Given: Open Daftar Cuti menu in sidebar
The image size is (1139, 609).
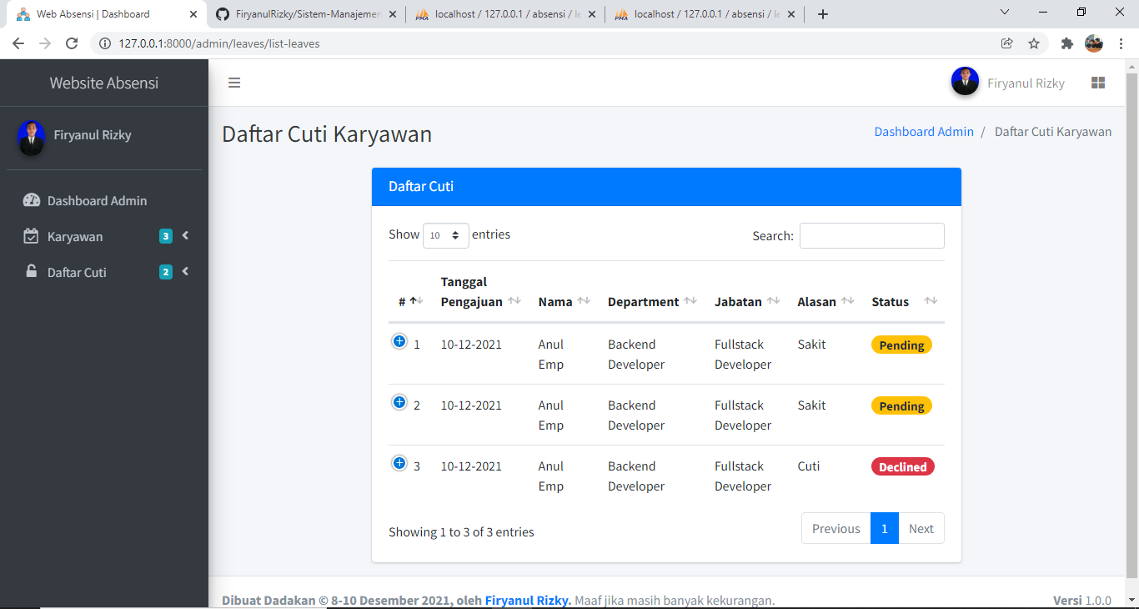Looking at the screenshot, I should pos(104,272).
